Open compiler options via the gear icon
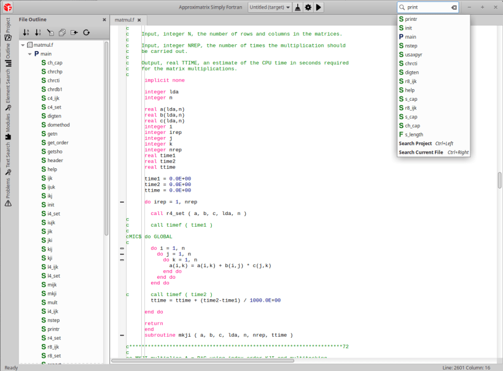 pos(308,7)
